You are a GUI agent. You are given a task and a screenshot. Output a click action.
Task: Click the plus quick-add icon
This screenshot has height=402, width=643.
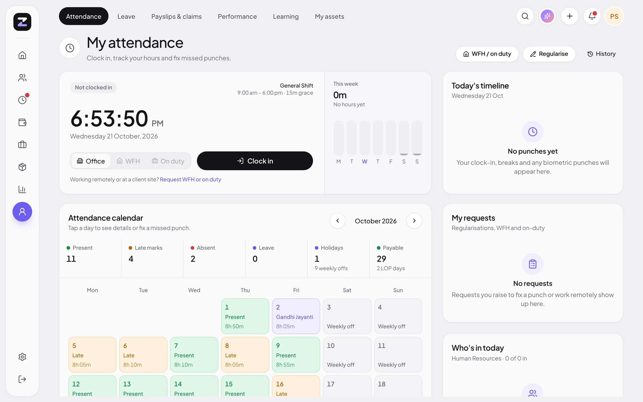[570, 16]
